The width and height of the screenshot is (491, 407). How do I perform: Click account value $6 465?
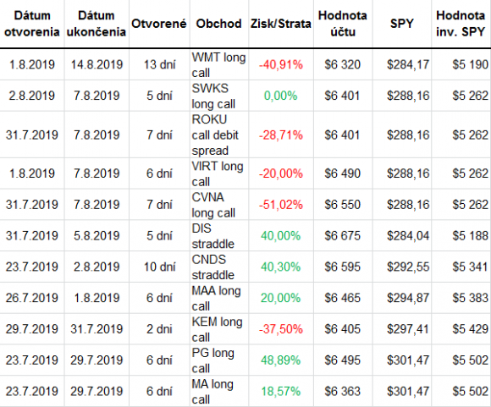343,298
